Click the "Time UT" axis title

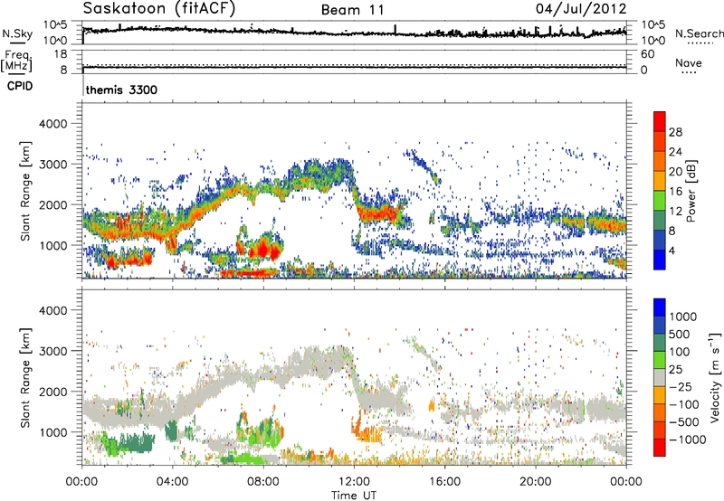[x=354, y=496]
